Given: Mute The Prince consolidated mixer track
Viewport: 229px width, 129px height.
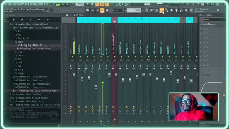Looking at the screenshot, I should (x=114, y=57).
